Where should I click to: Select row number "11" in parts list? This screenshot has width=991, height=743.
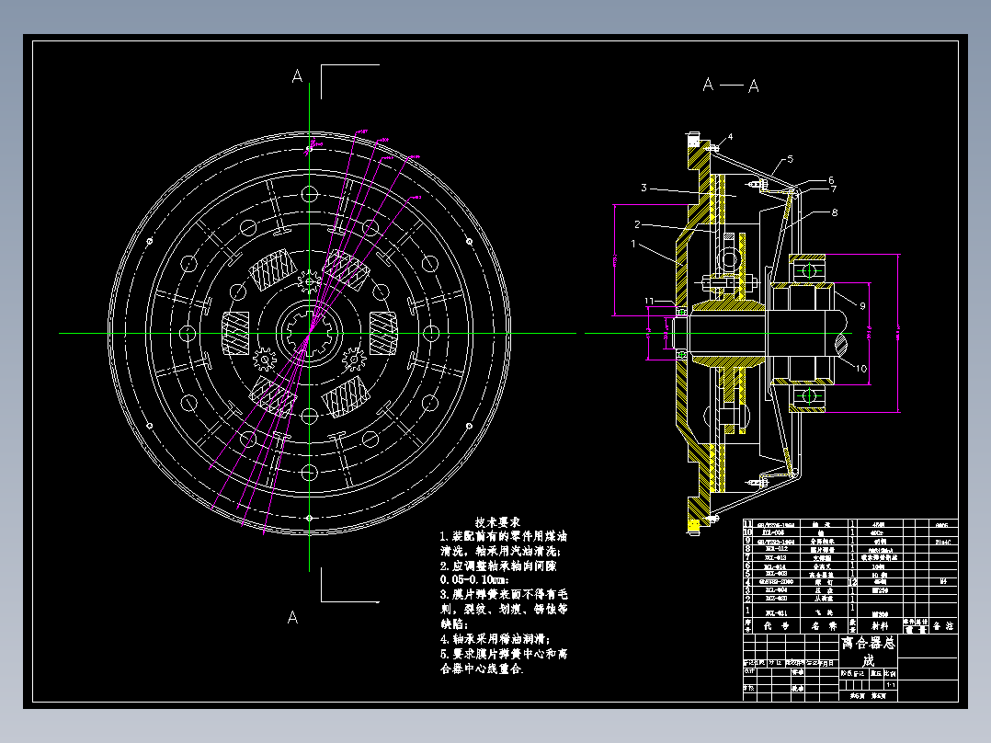pyautogui.click(x=747, y=523)
